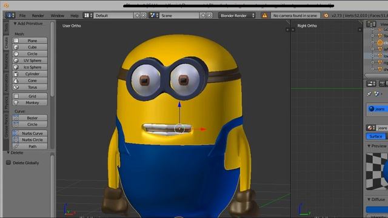The width and height of the screenshot is (388, 218).
Task: Switch to the Grease Pencil shelf tab
Action: point(6,125)
